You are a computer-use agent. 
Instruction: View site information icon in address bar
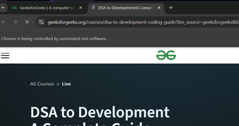(41, 22)
